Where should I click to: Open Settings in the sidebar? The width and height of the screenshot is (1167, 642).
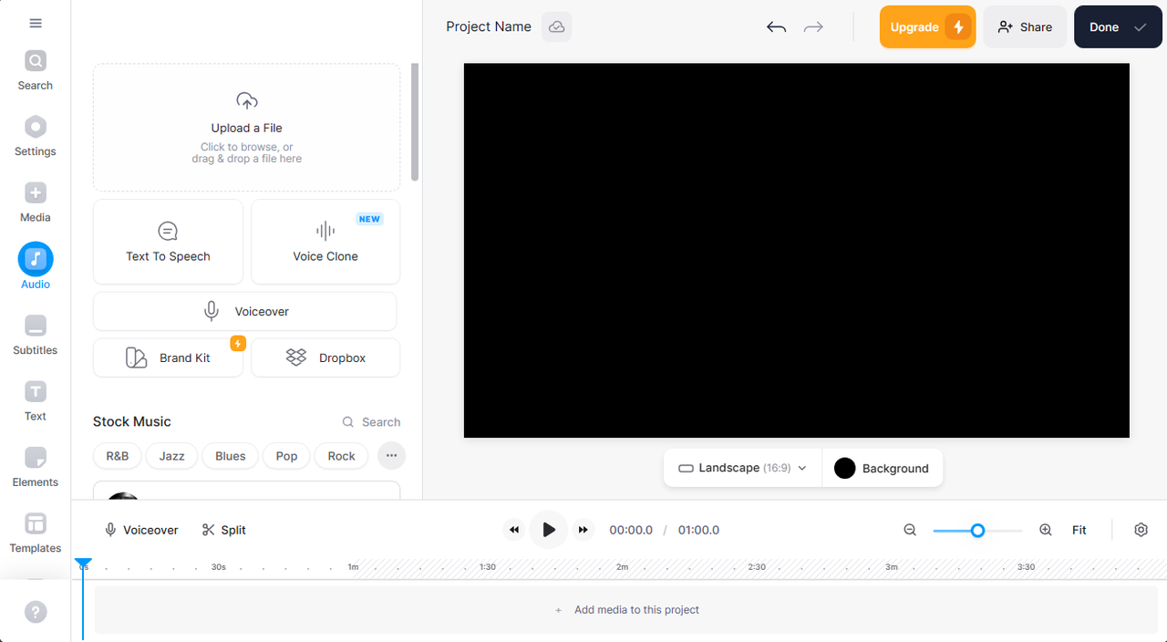click(x=35, y=137)
